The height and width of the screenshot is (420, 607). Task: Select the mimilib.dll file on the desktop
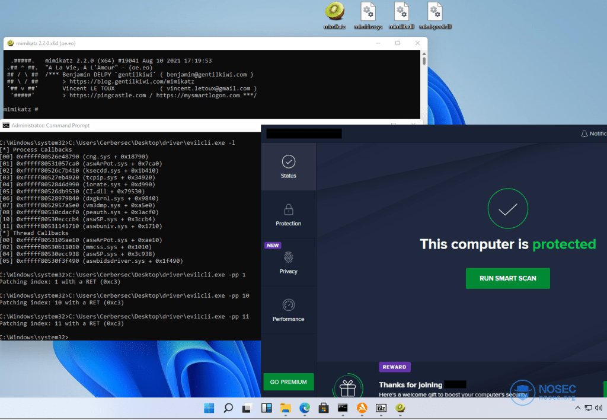(401, 15)
